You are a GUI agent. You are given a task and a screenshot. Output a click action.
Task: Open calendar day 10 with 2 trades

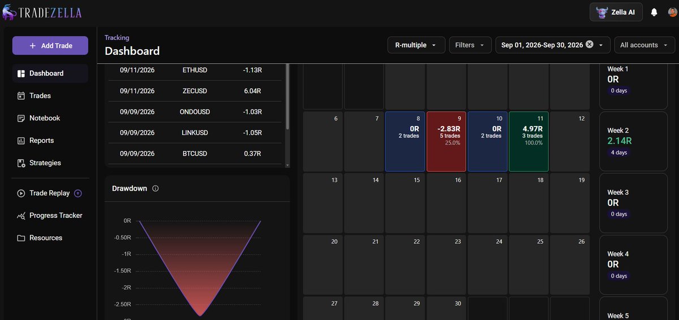tap(487, 142)
